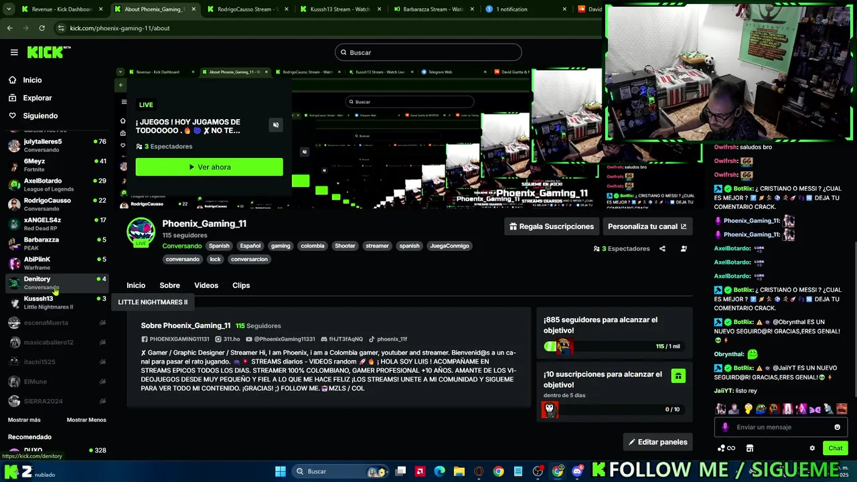Click the user-check follow icon beside the share icon
The height and width of the screenshot is (482, 857).
coord(684,248)
